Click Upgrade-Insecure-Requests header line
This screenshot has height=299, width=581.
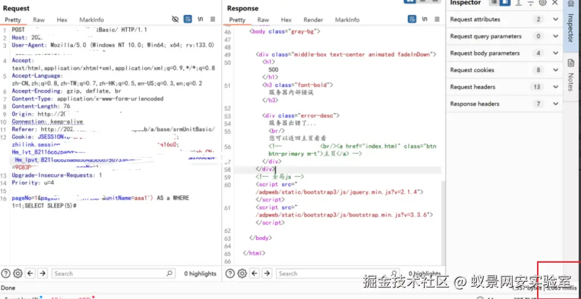(x=57, y=175)
